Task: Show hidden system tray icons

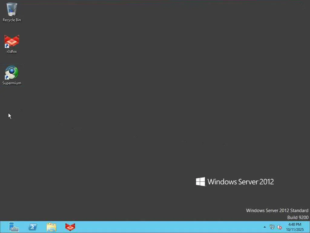Action: pos(265,227)
